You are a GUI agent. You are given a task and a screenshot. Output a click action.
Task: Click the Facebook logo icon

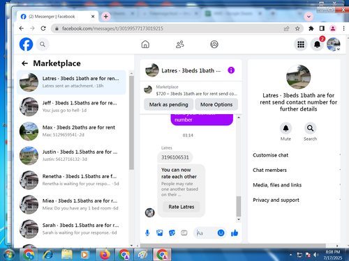(26, 45)
